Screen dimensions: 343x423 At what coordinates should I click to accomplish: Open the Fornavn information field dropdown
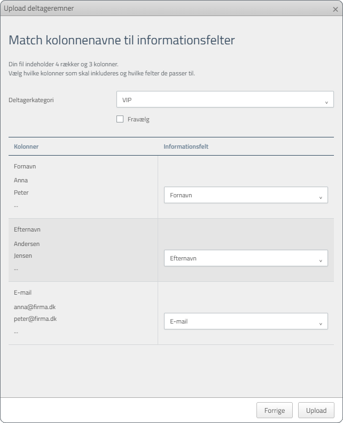pos(246,195)
